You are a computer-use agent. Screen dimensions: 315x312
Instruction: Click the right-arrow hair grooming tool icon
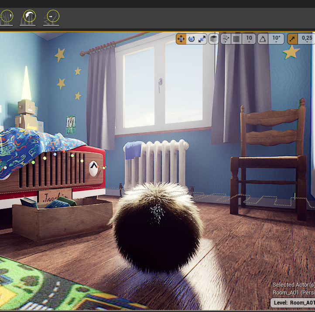coord(52,17)
